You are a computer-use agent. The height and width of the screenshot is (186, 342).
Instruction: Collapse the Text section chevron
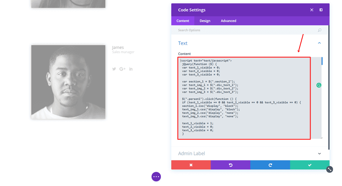pos(319,43)
